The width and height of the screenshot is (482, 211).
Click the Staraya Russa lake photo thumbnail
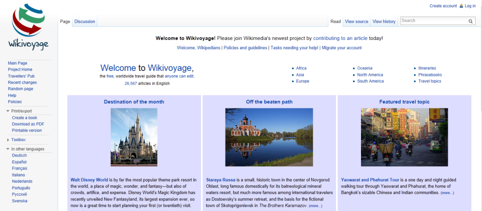point(269,137)
